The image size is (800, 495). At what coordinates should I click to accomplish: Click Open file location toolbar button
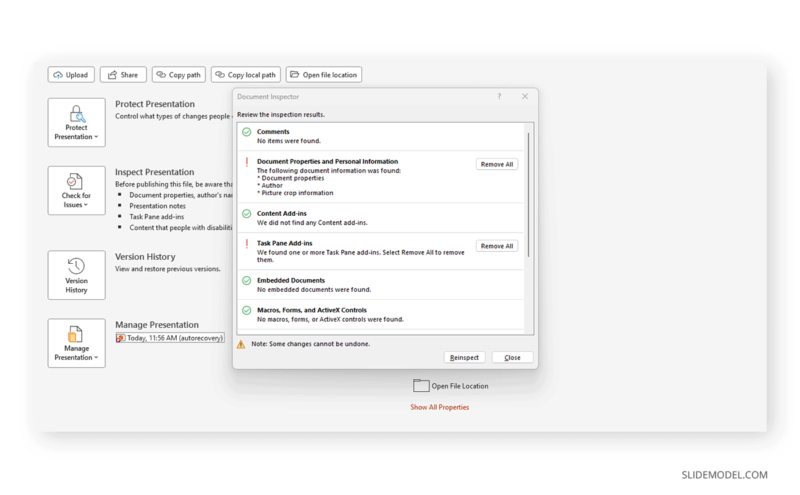(323, 75)
